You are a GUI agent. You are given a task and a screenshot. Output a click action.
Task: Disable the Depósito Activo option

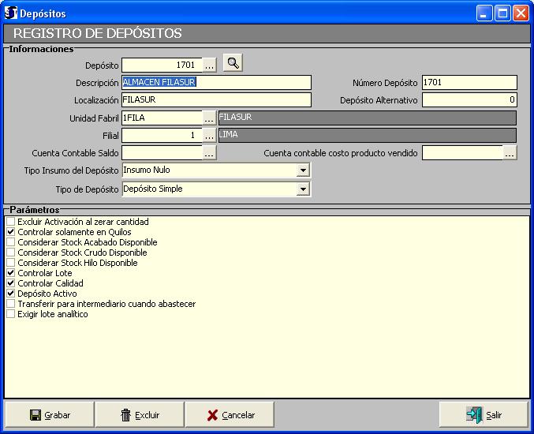[10, 294]
